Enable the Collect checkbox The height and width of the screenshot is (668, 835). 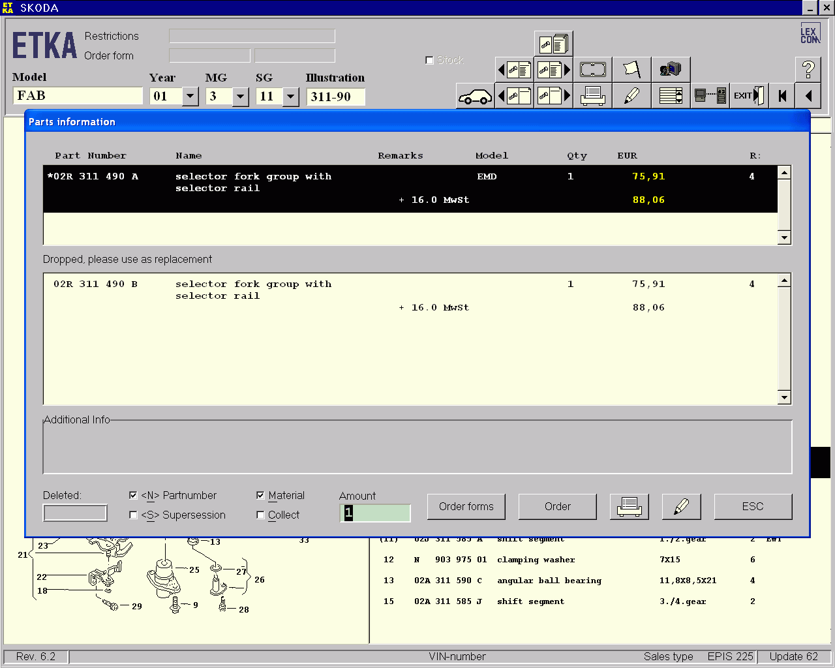tap(260, 515)
